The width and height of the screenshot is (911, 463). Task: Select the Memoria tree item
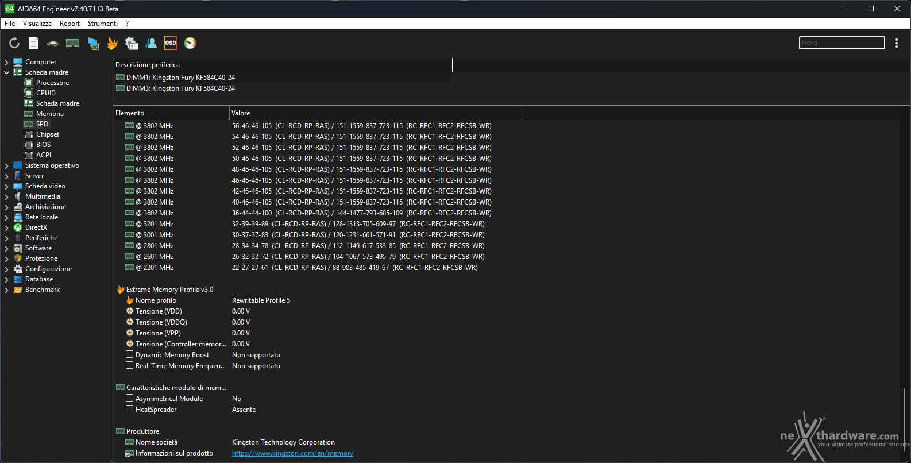50,114
